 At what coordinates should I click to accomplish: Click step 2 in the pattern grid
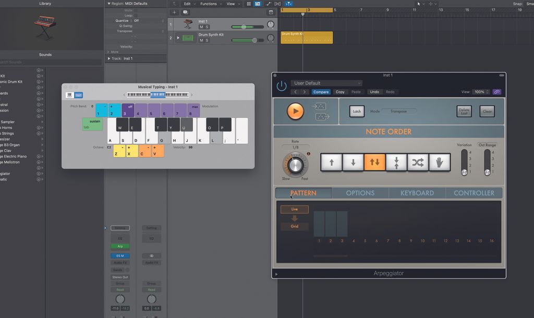click(x=330, y=224)
